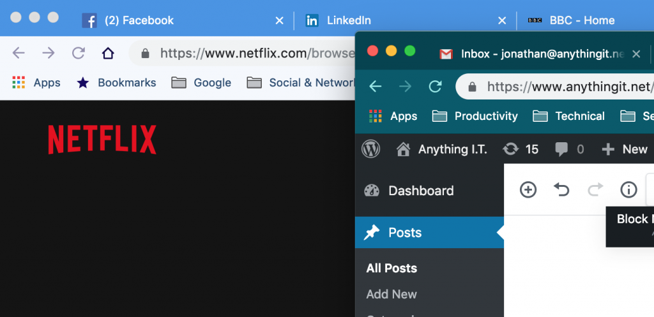
Task: Open the 15 pending updates icon
Action: pos(521,149)
